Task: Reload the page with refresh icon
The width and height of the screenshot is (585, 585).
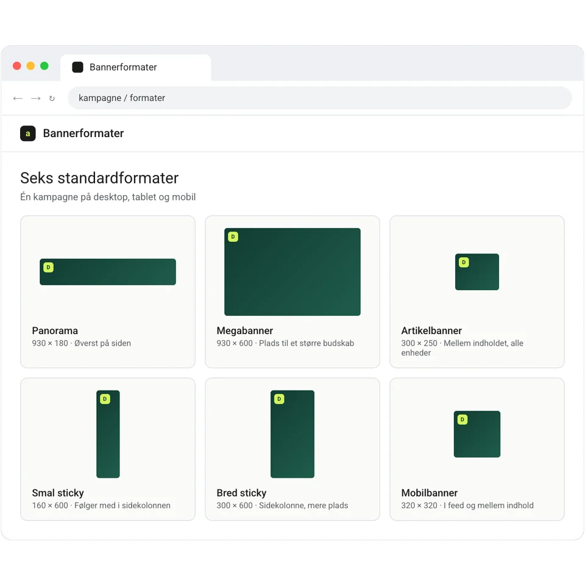Action: (x=52, y=99)
